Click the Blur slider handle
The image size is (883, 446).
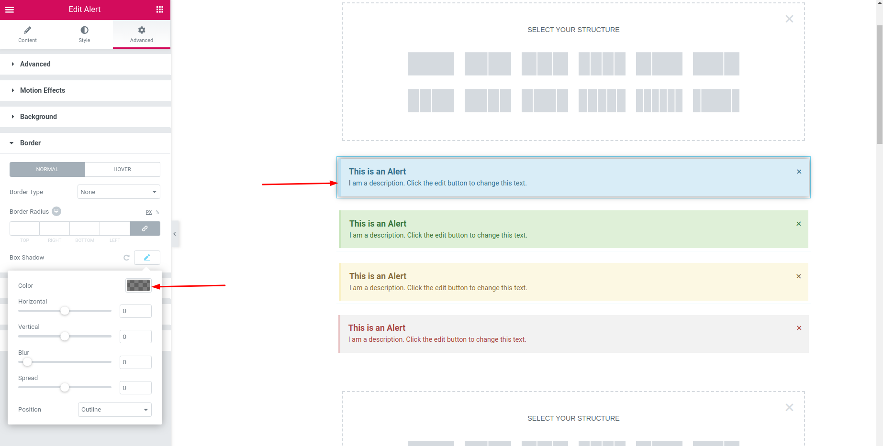point(27,362)
